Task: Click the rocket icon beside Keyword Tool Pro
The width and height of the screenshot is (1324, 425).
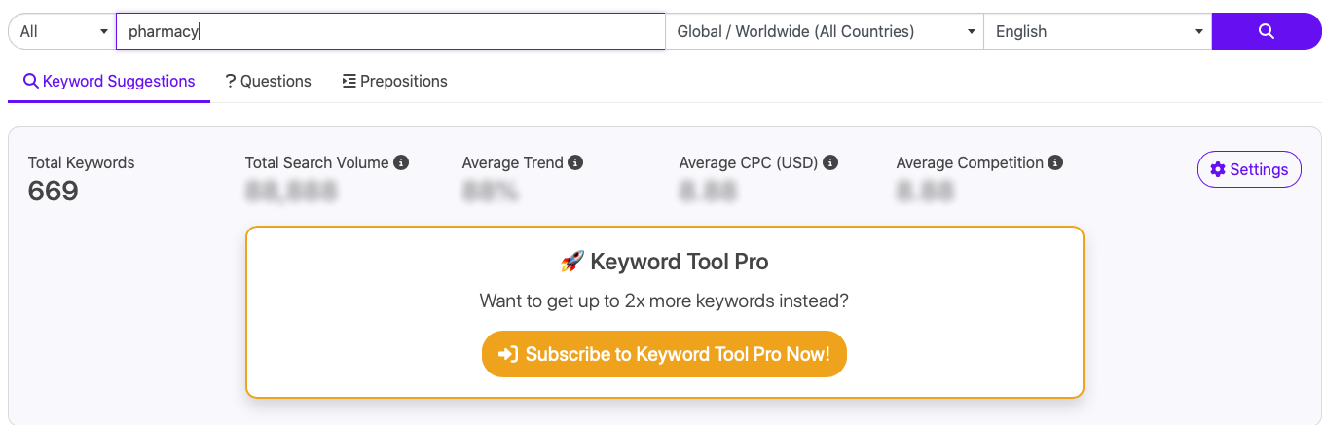Action: point(570,262)
